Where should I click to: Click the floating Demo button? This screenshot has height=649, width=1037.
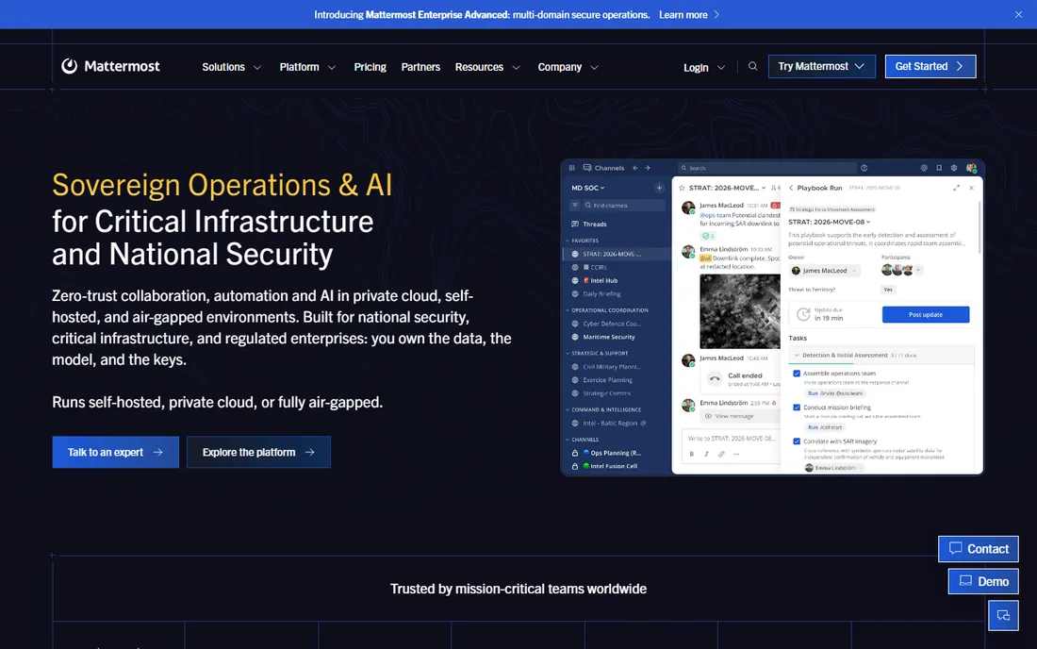(x=983, y=581)
